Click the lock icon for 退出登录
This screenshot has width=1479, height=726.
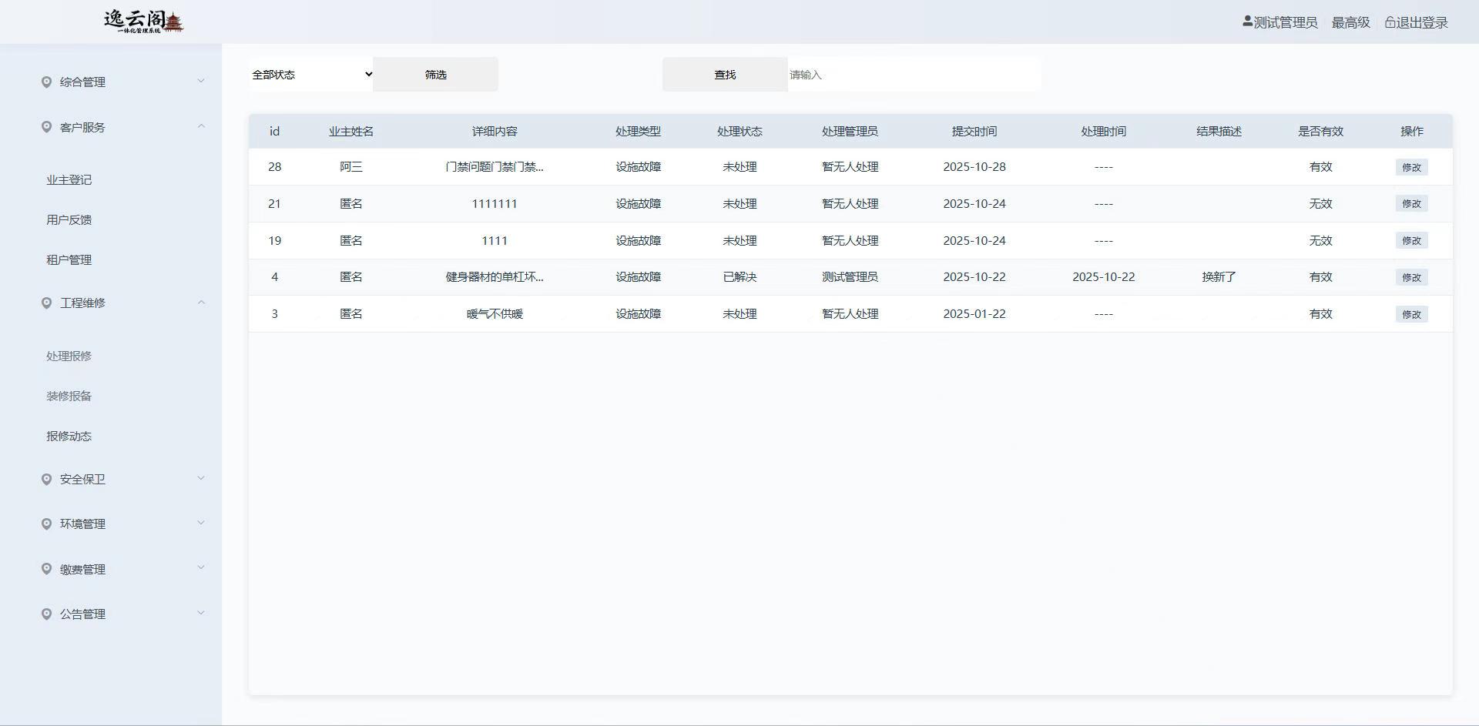tap(1390, 22)
